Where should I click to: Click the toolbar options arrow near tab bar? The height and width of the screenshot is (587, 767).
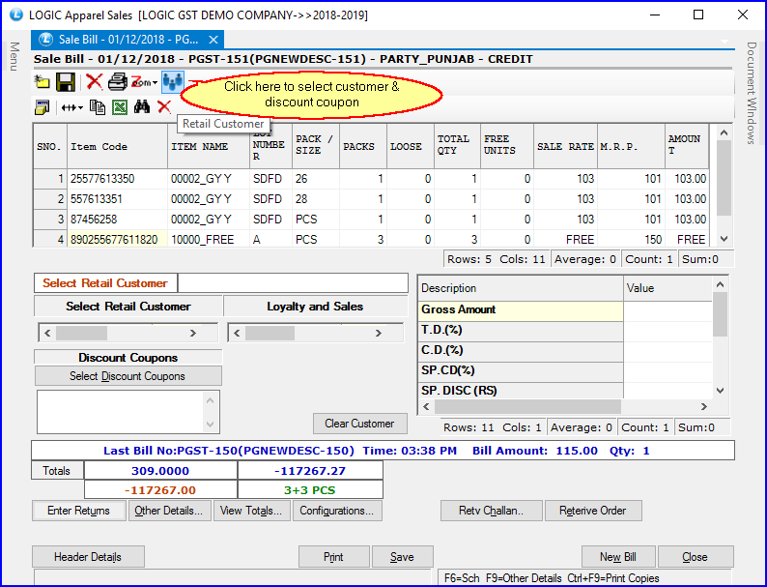pyautogui.click(x=724, y=42)
